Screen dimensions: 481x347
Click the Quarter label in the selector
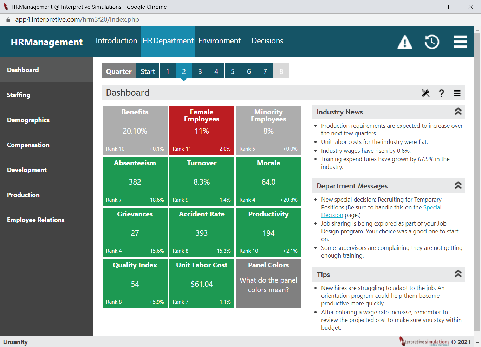(119, 71)
